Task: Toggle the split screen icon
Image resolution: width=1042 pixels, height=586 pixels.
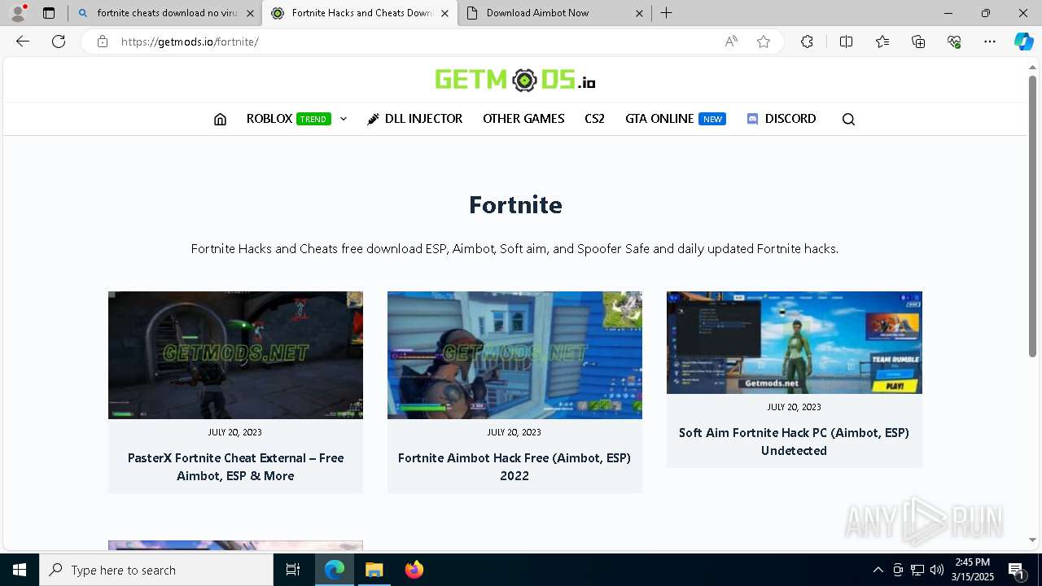Action: (846, 42)
